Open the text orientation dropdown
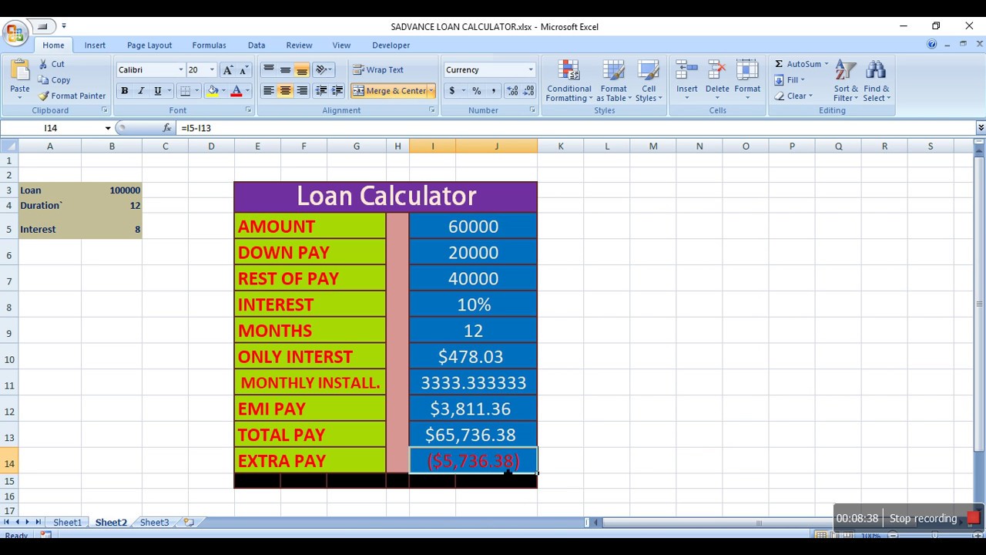 click(x=324, y=70)
